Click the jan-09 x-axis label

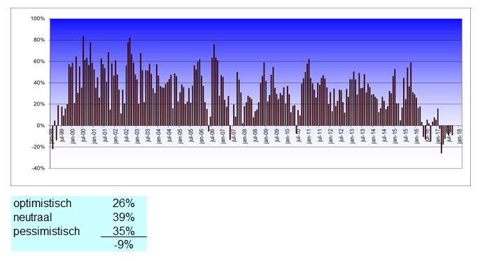pos(266,136)
